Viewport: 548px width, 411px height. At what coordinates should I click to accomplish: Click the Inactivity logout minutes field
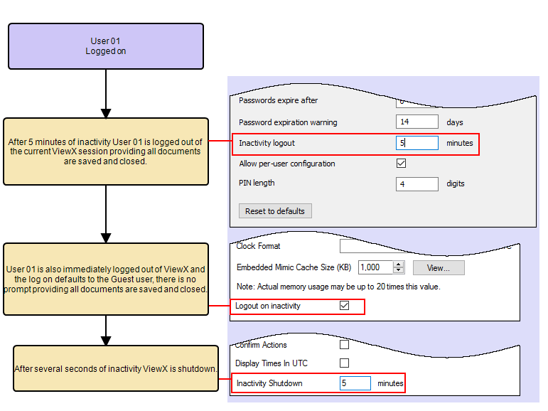click(417, 143)
